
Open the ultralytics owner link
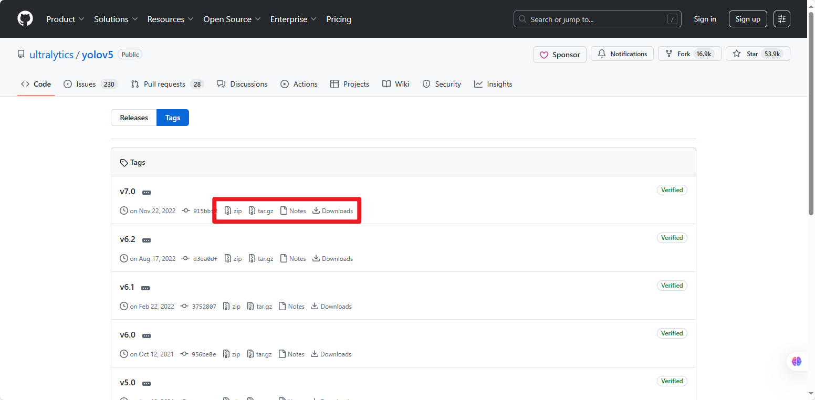51,55
